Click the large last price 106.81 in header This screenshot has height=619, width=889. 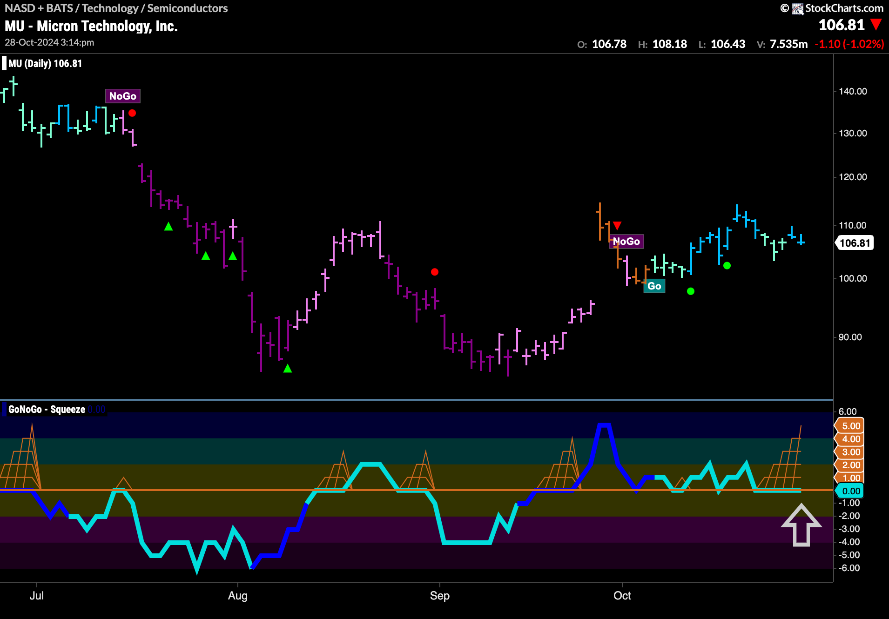click(x=842, y=25)
